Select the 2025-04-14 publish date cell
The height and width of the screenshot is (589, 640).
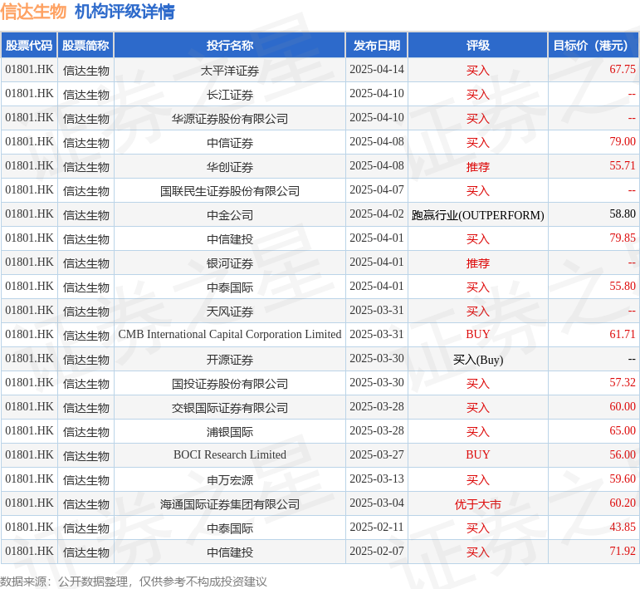click(x=376, y=70)
